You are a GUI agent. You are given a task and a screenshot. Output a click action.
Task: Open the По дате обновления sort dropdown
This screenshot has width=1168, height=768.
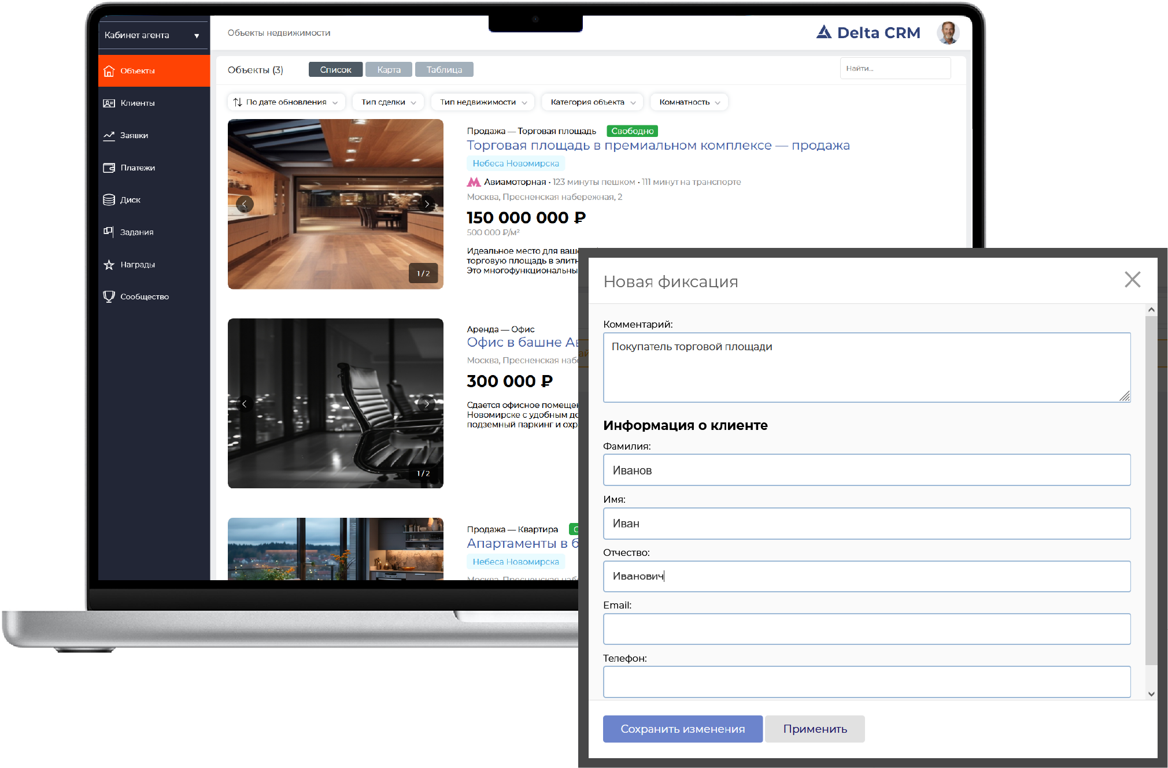click(286, 102)
